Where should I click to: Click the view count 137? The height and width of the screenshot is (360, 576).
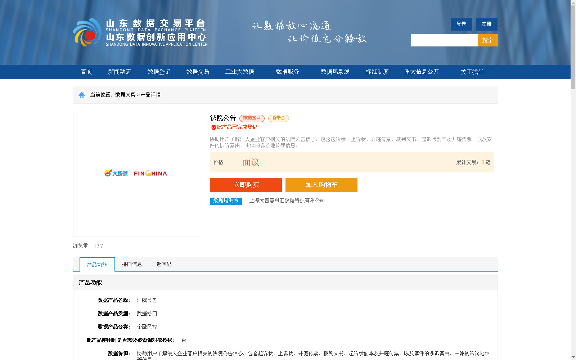(x=98, y=246)
